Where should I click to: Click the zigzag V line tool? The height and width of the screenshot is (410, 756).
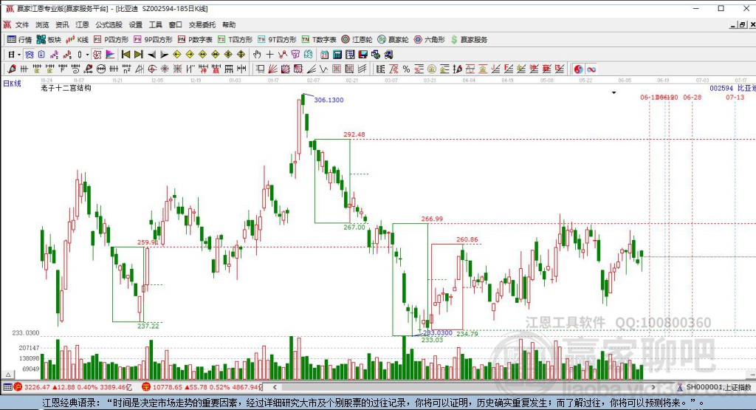(323, 69)
